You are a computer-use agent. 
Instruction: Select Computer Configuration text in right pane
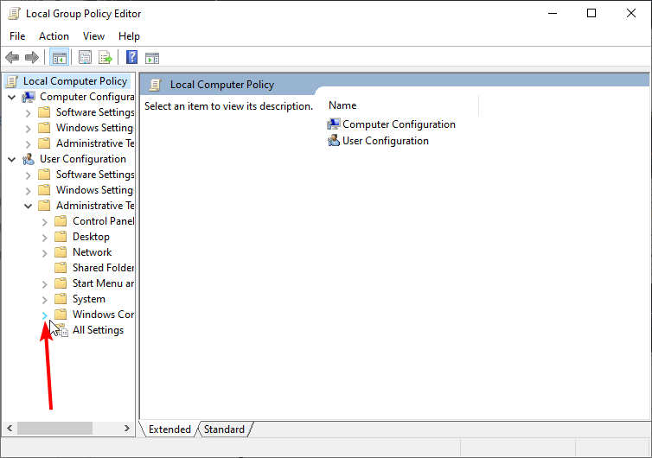pos(399,124)
